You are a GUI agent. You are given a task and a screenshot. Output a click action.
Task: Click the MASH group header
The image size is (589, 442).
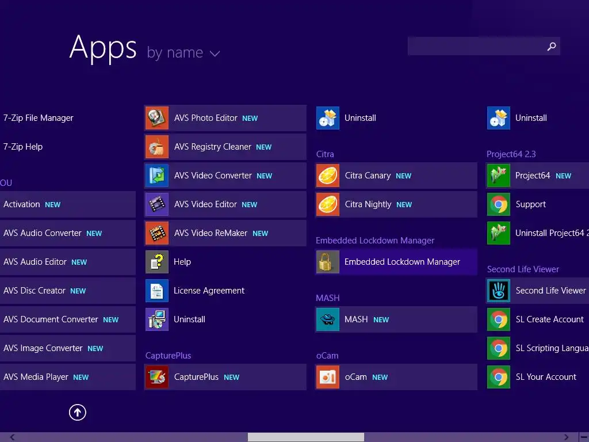point(327,298)
